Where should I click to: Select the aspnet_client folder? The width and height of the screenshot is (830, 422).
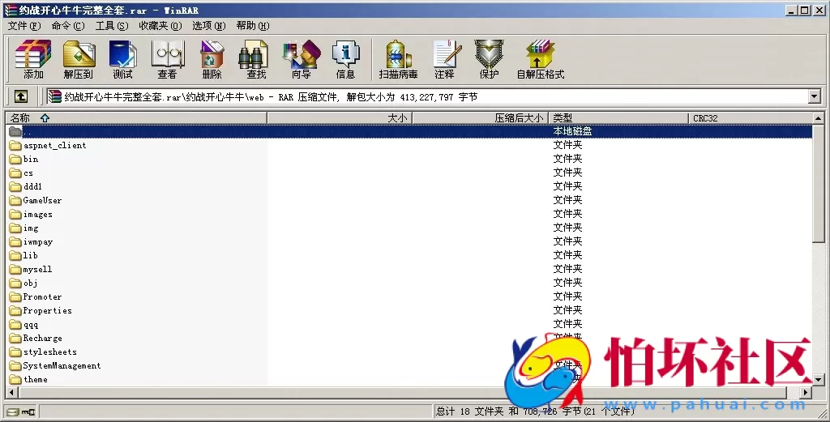pyautogui.click(x=54, y=146)
